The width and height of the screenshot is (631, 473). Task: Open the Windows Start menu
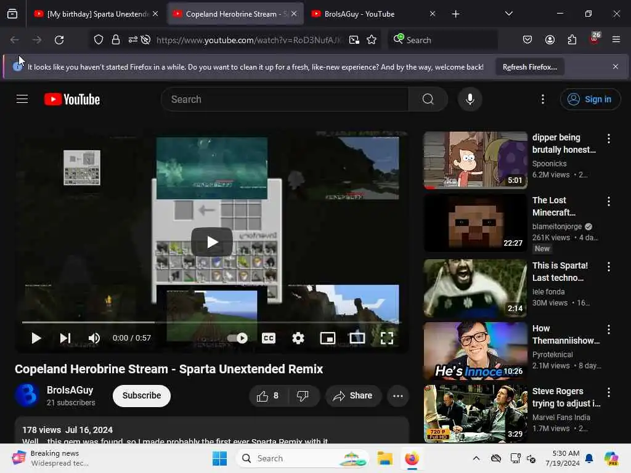(220, 458)
